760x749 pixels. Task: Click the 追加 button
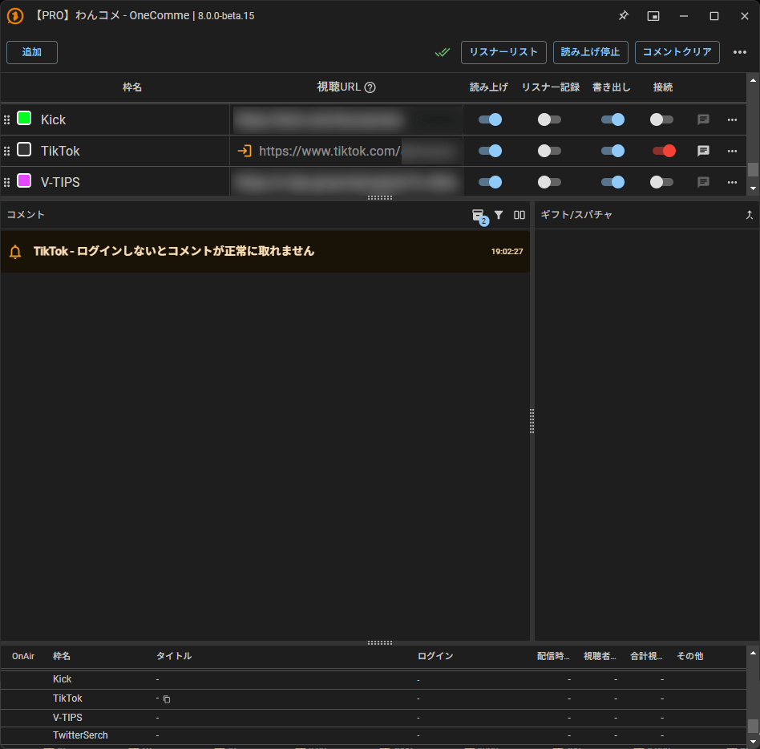point(32,52)
